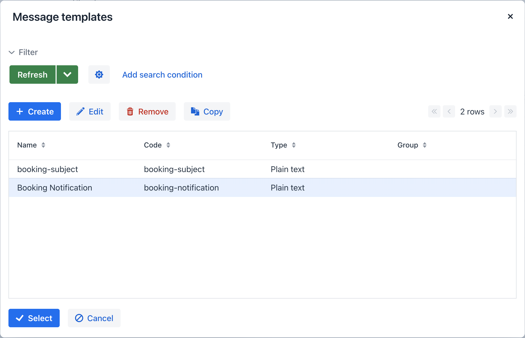Click the dropdown arrow next to Refresh
The width and height of the screenshot is (525, 338).
pos(67,75)
